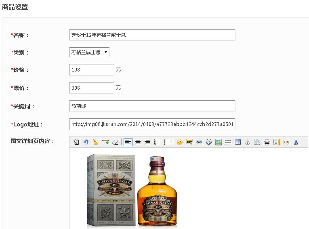309x229 pixels.
Task: Click the undo arrow in editor toolbar
Action: (86, 142)
